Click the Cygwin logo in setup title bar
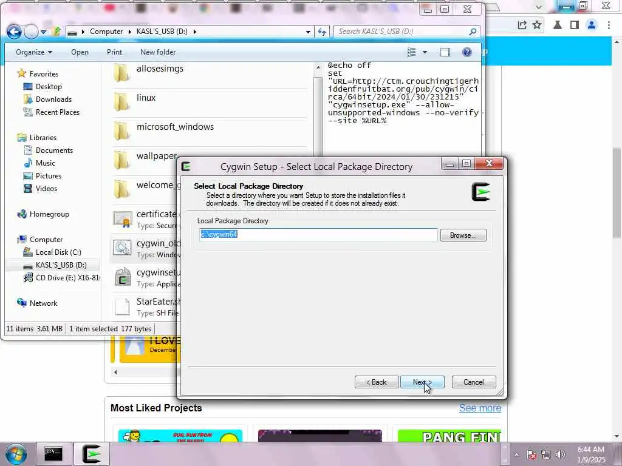The image size is (622, 466). coord(186,166)
